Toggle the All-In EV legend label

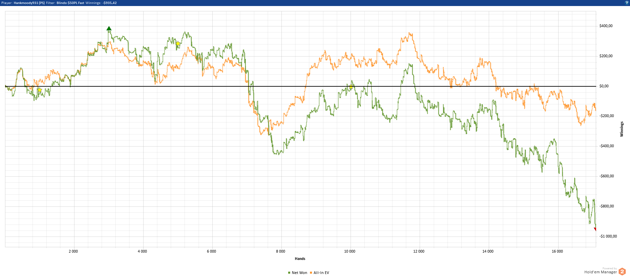click(321, 273)
